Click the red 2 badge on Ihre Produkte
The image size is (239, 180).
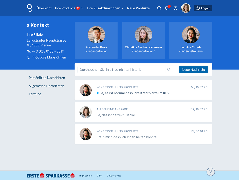[78, 8]
